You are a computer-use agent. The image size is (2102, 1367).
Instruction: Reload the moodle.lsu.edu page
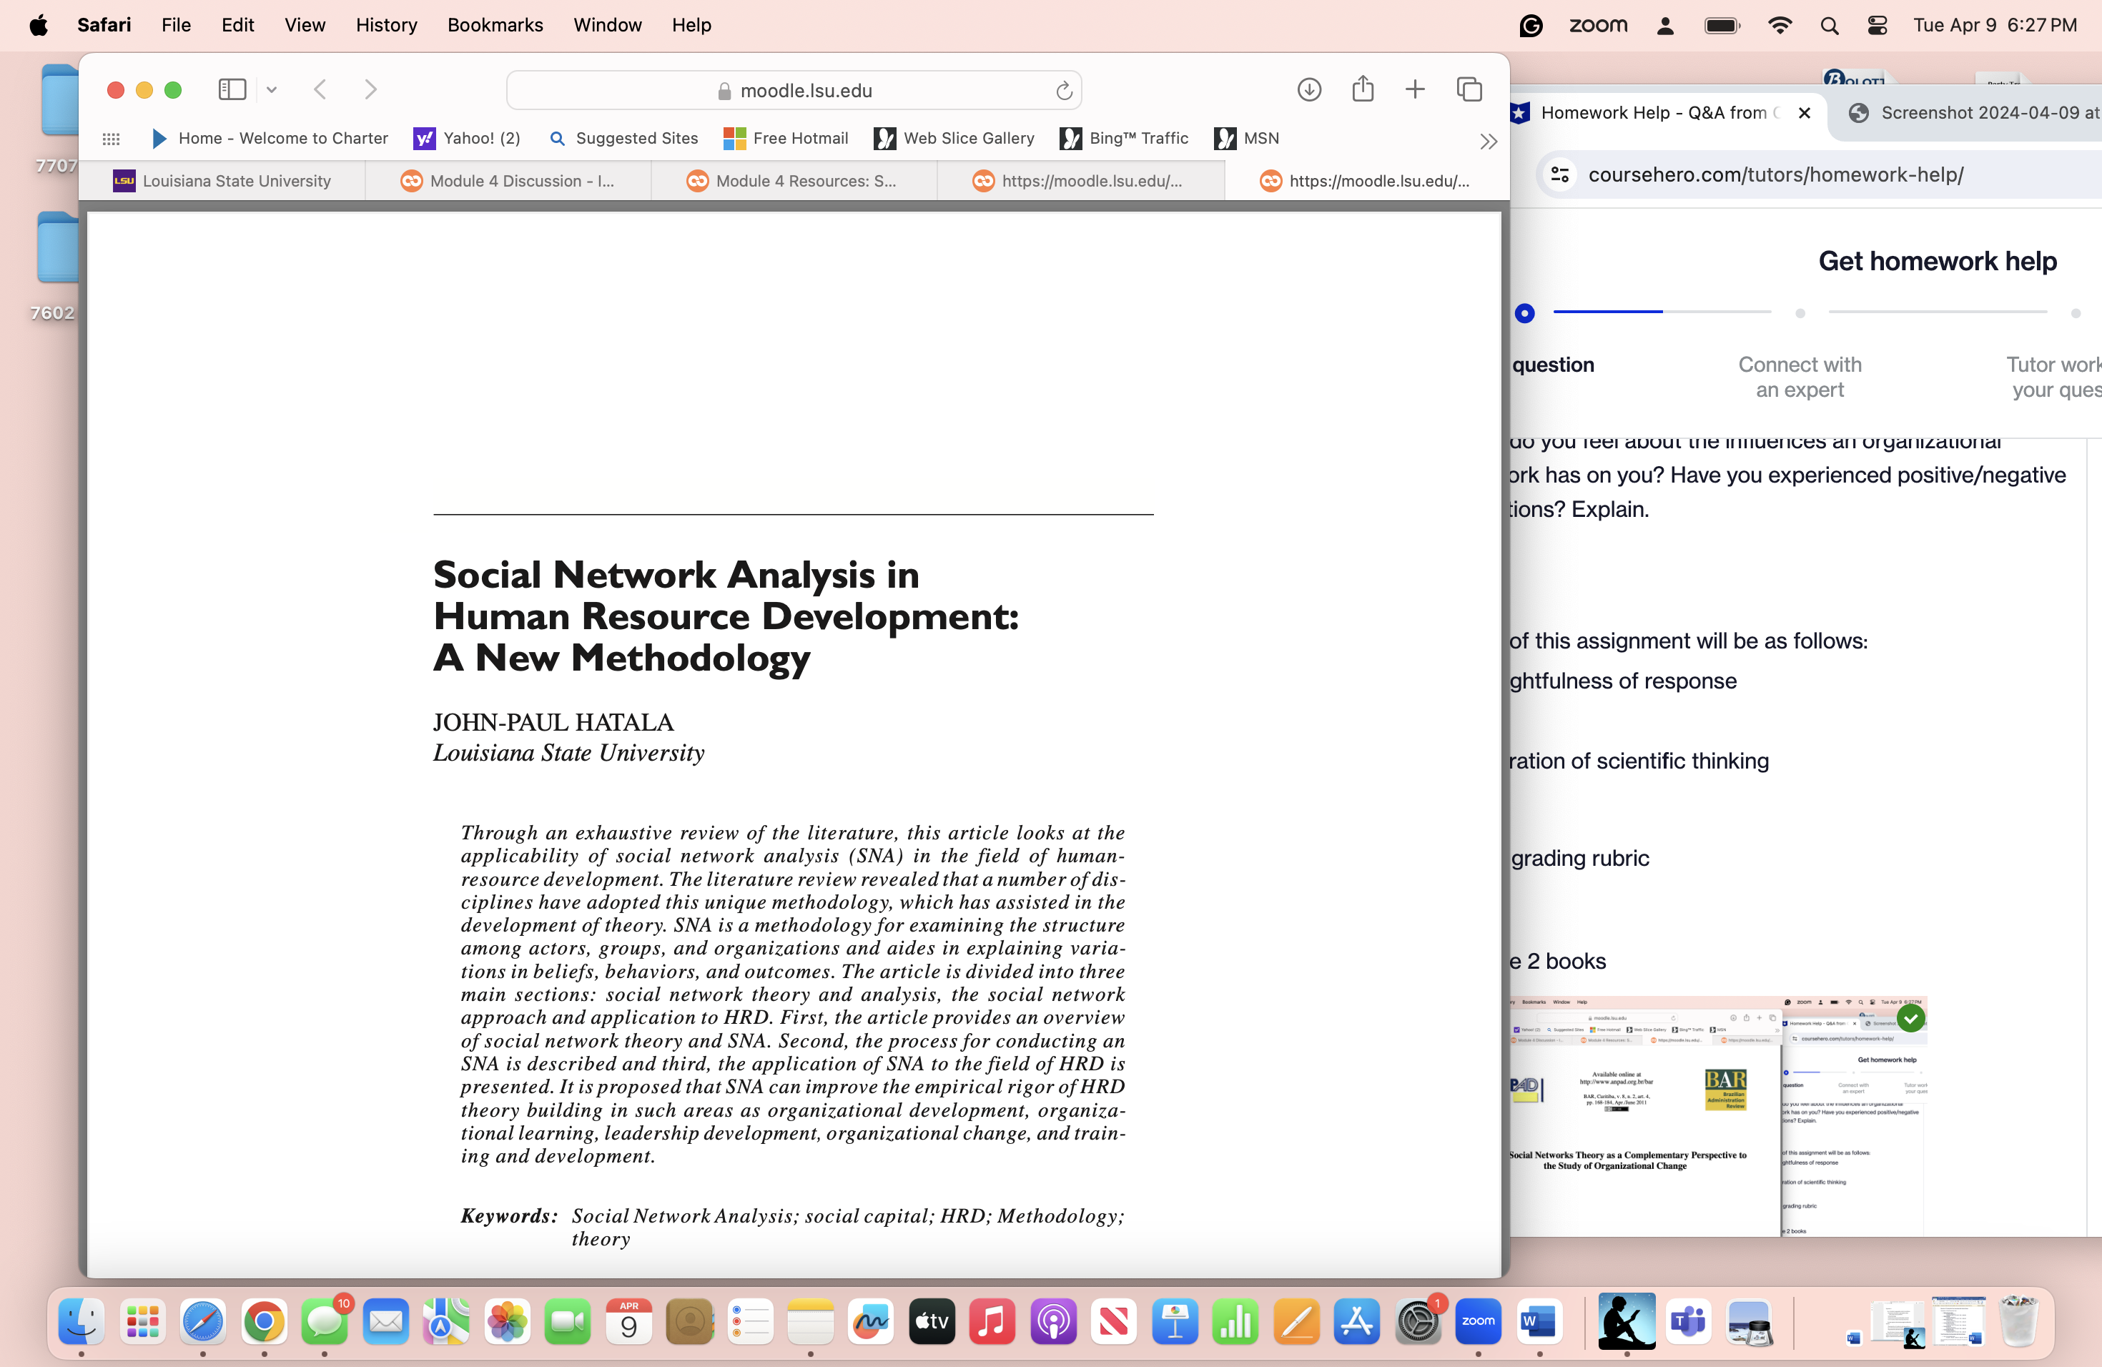click(x=1063, y=90)
